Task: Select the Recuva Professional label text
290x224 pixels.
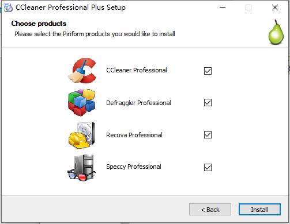Action: pyautogui.click(x=134, y=135)
